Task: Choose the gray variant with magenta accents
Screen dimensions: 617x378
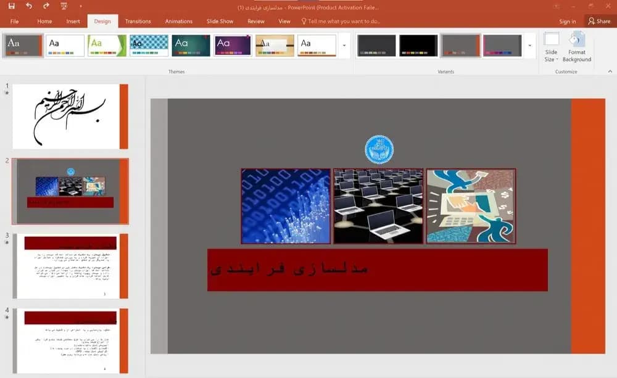Action: (x=502, y=46)
